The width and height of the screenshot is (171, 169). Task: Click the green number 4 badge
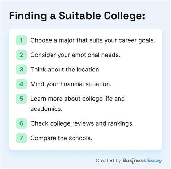pos(21,84)
